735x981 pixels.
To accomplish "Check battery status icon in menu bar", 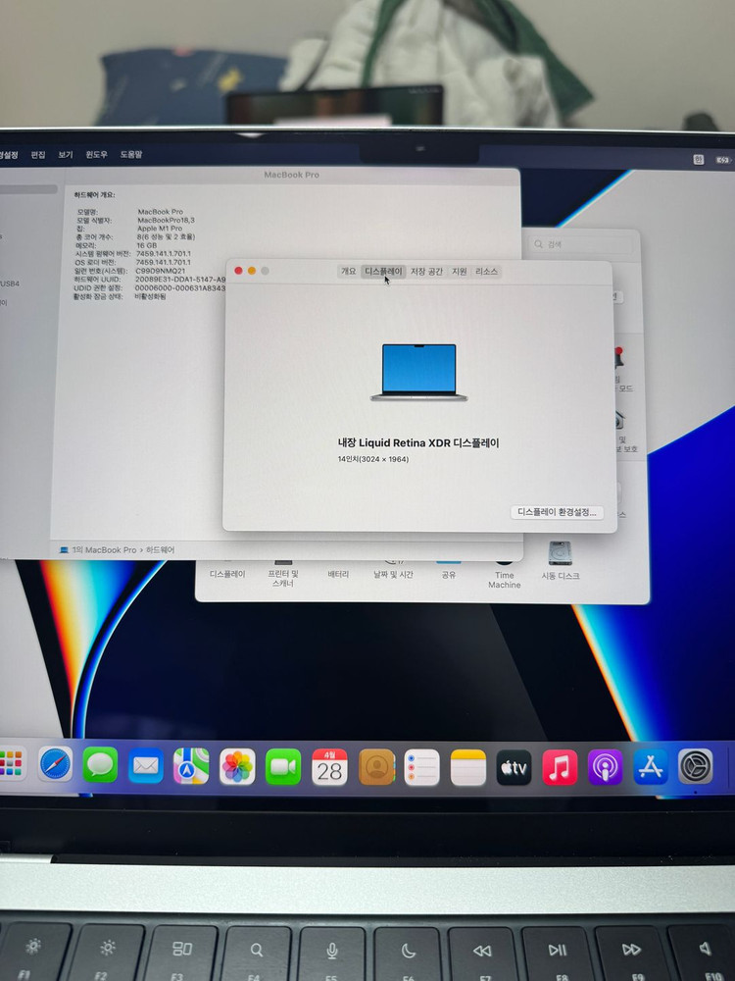I will point(723,160).
